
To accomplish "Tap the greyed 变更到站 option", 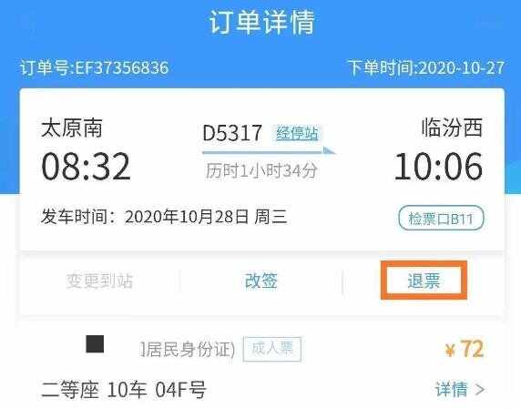I will point(99,281).
